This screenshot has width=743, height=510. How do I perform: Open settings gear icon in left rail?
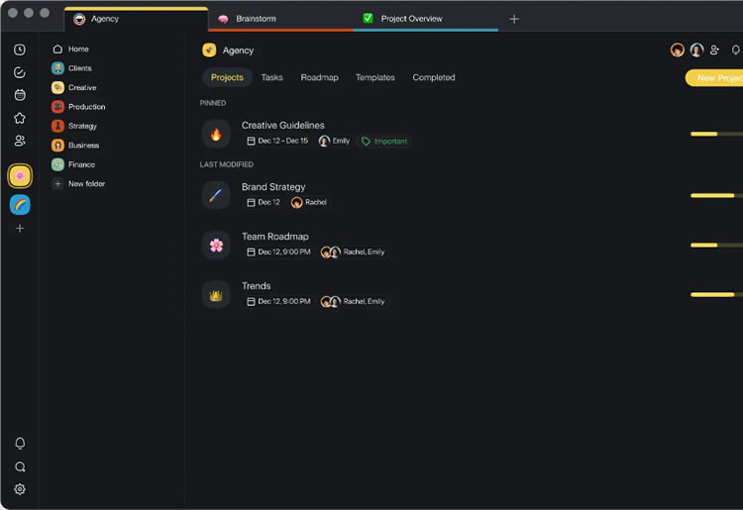pos(20,489)
